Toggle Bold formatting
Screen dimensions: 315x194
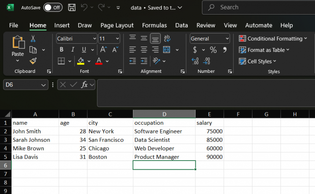click(61, 50)
